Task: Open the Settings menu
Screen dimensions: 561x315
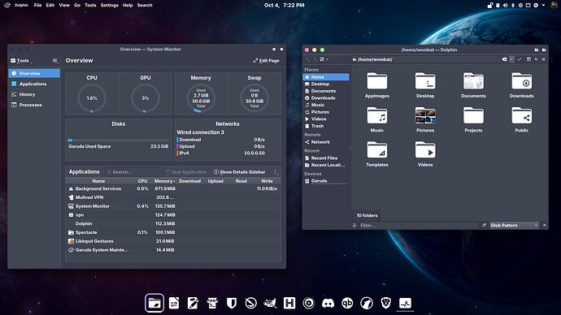Action: click(110, 5)
